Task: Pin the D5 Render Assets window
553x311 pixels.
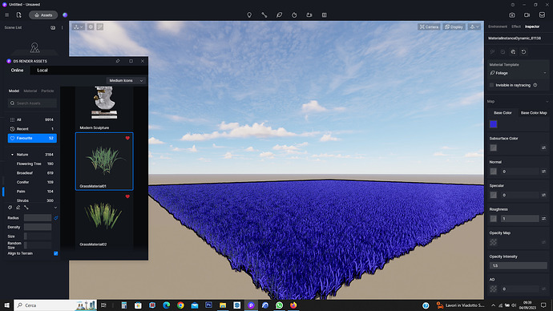Action: point(118,61)
